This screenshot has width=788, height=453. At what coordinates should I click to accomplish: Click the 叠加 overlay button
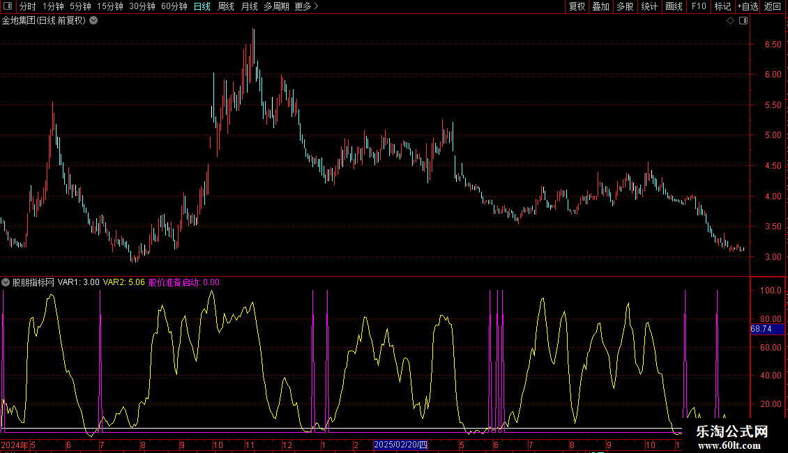(600, 6)
